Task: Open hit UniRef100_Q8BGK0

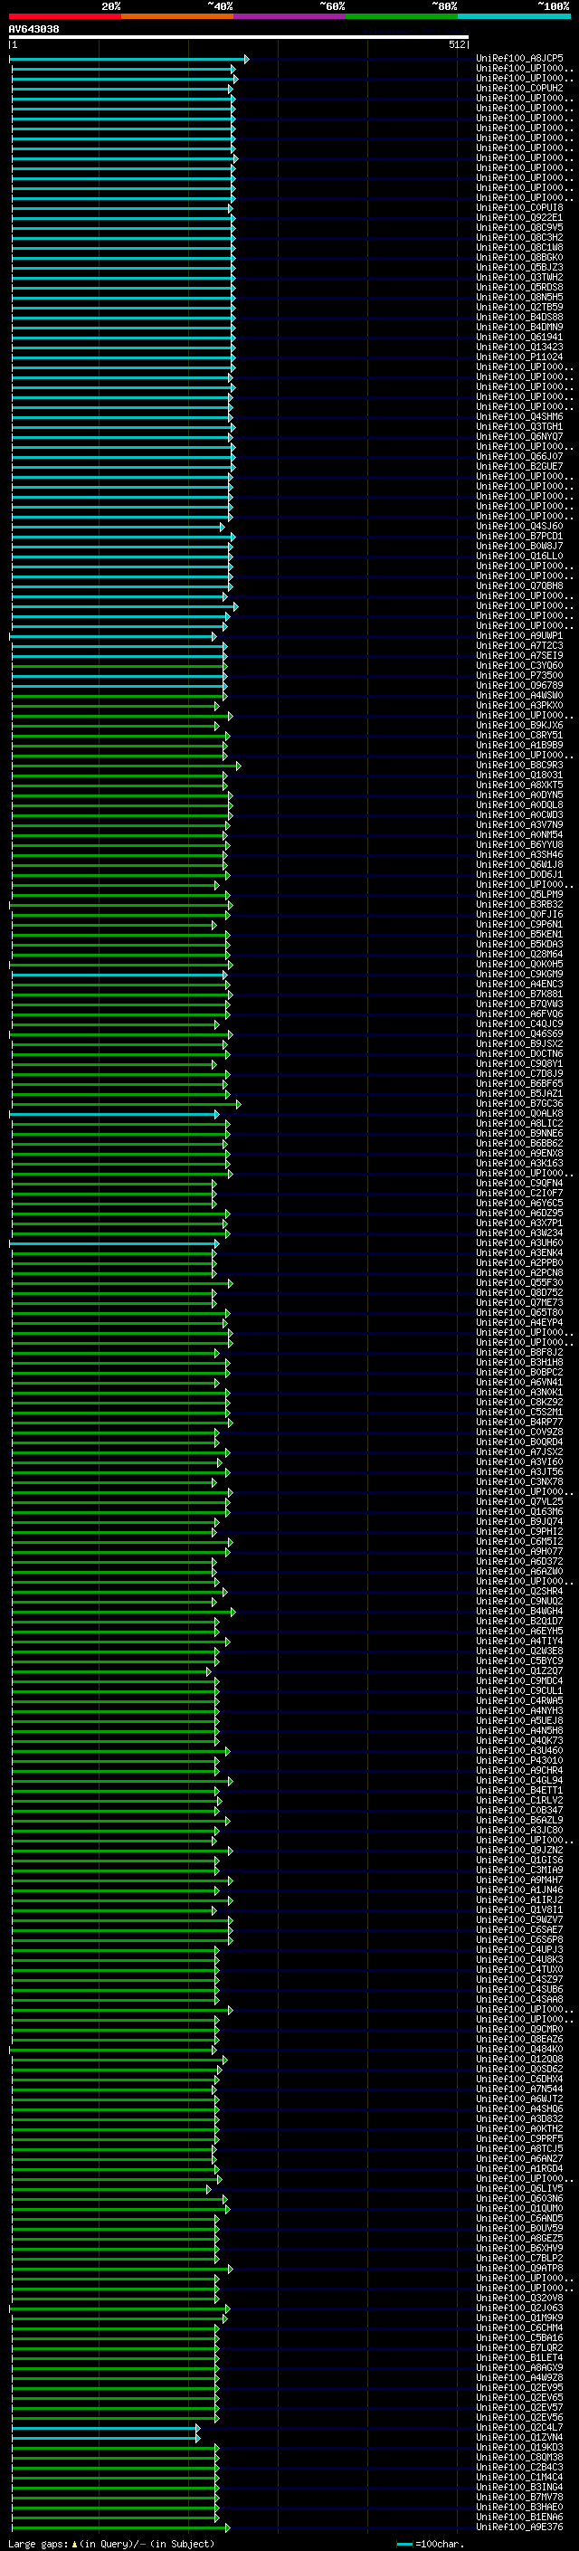Action: click(519, 258)
